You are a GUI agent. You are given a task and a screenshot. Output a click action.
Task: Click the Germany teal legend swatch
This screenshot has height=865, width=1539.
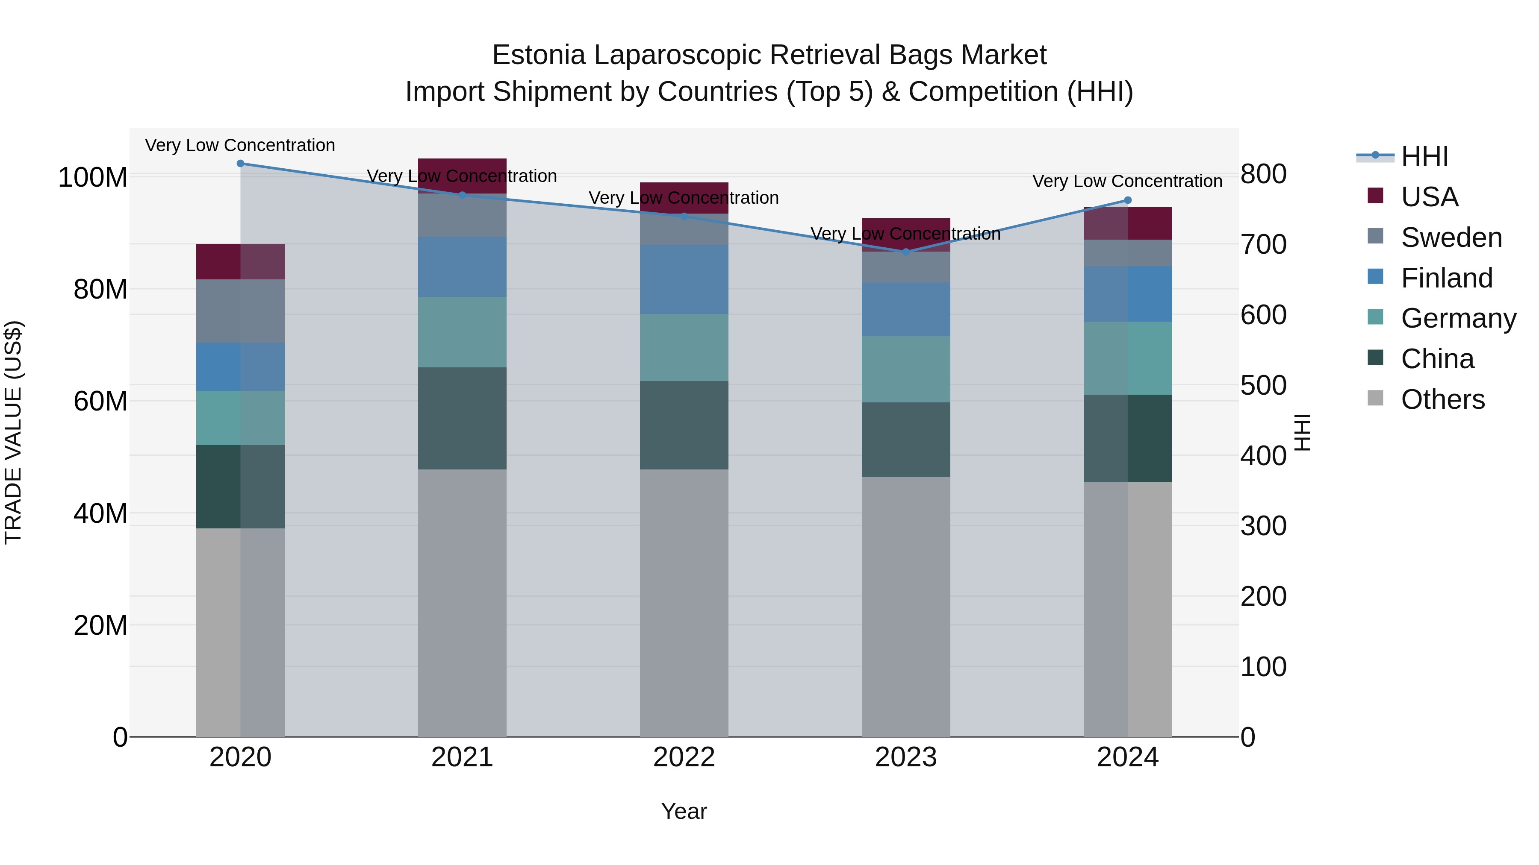pyautogui.click(x=1375, y=317)
